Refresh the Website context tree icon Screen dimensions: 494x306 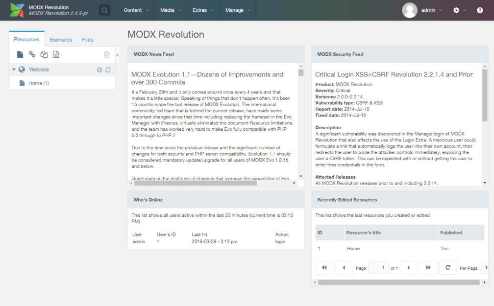108,70
